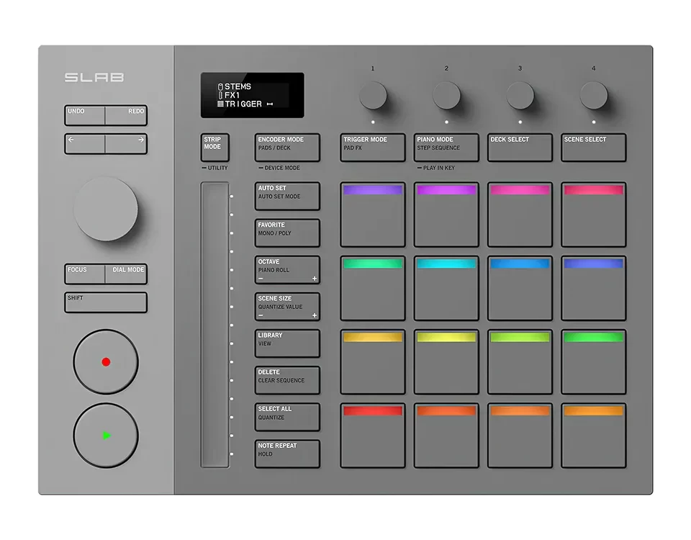Tap the yellow pad in third row

[446, 362]
